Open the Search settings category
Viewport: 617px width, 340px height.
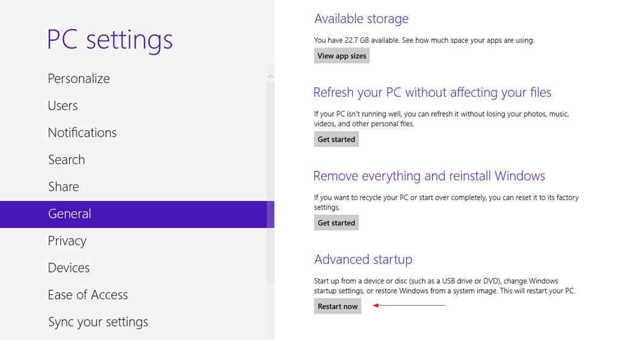(x=66, y=160)
